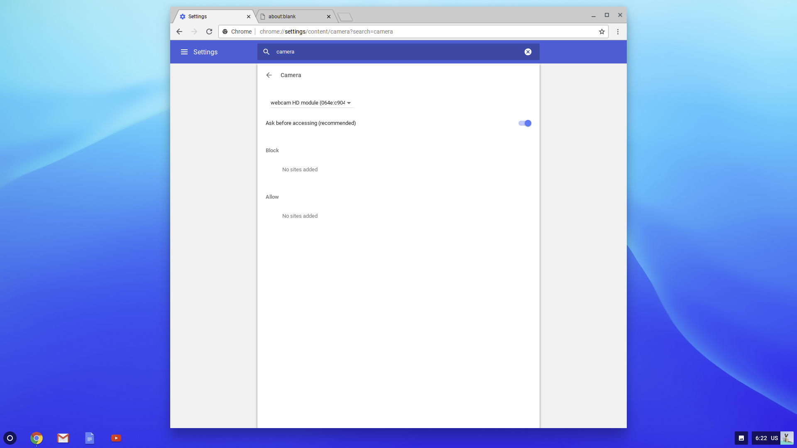Open system tray clock area

[766, 438]
